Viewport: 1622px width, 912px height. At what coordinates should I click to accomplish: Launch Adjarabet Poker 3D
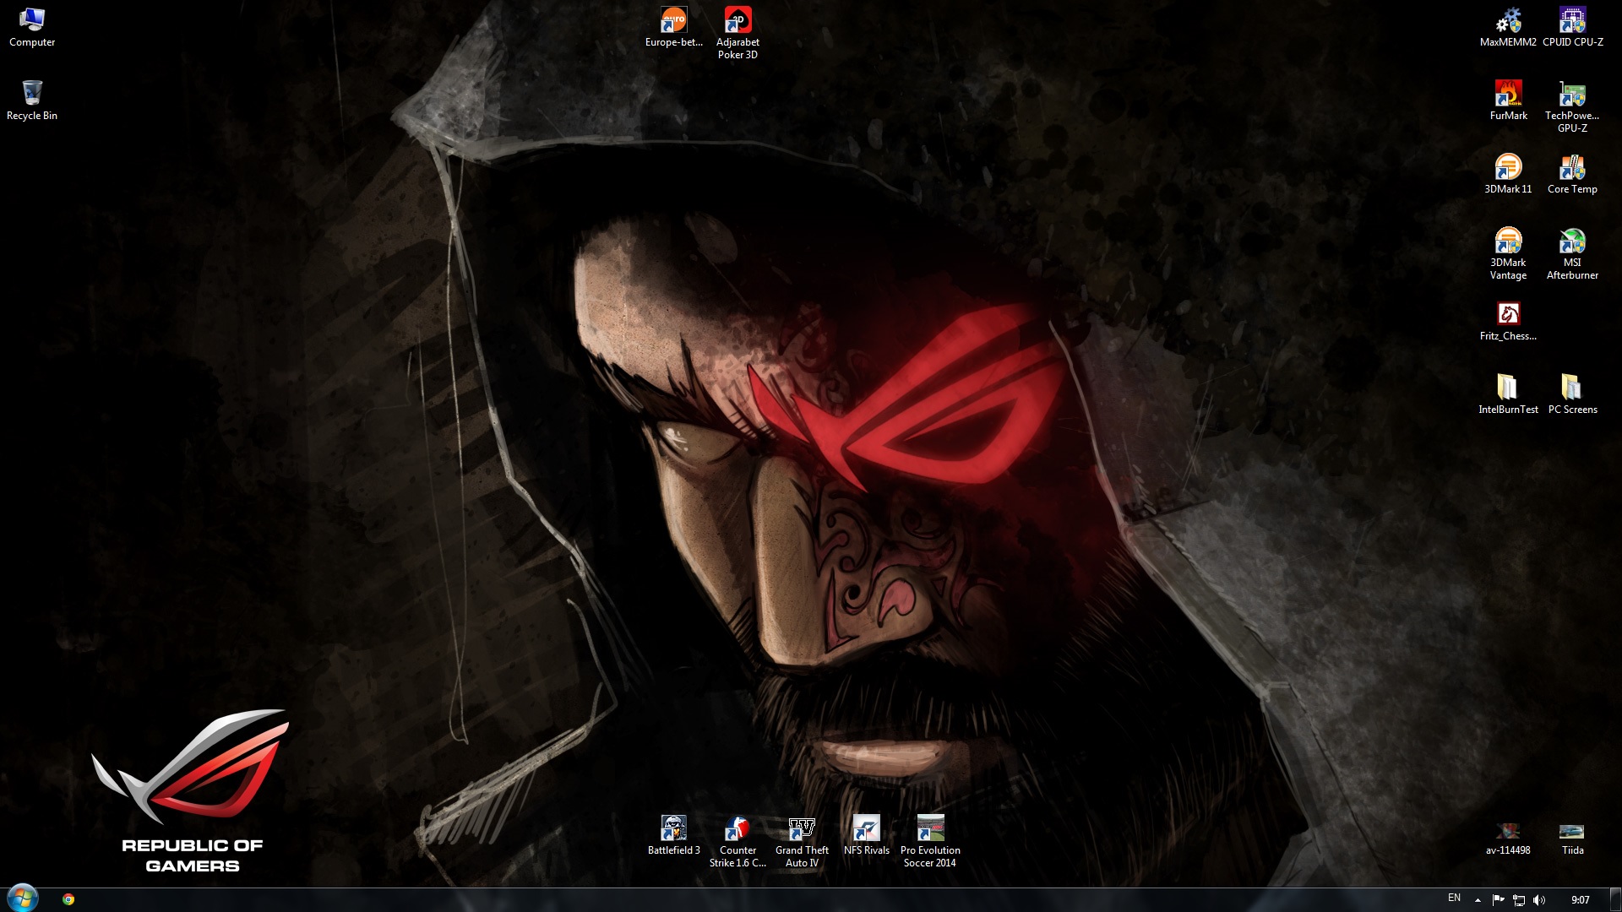point(738,33)
